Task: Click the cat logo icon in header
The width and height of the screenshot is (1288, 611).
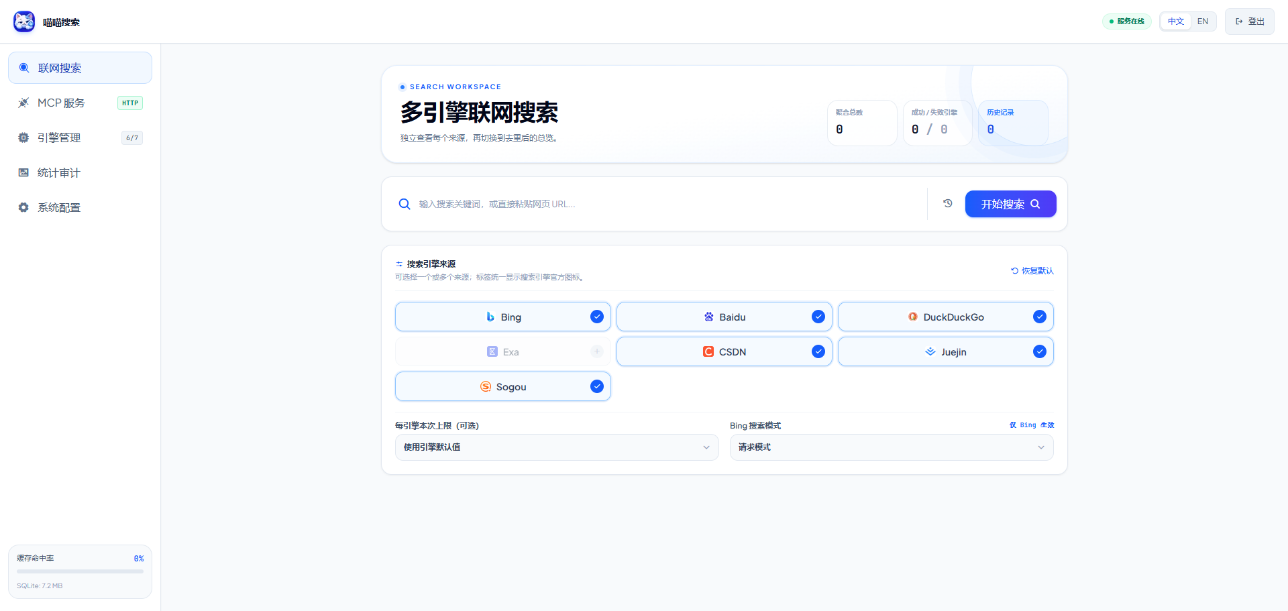Action: click(x=24, y=21)
